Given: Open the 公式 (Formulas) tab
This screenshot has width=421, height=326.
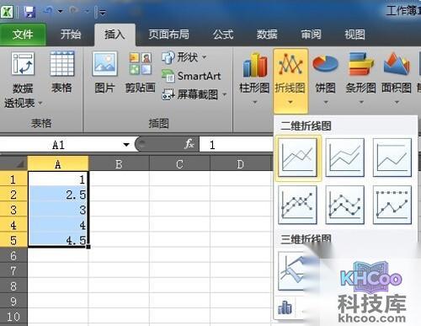Looking at the screenshot, I should click(x=223, y=35).
